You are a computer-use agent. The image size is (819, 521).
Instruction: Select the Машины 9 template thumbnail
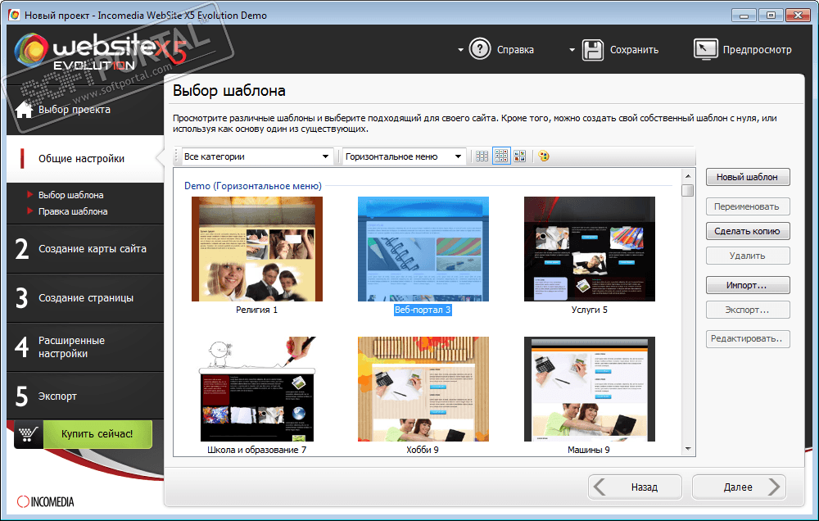tap(589, 389)
